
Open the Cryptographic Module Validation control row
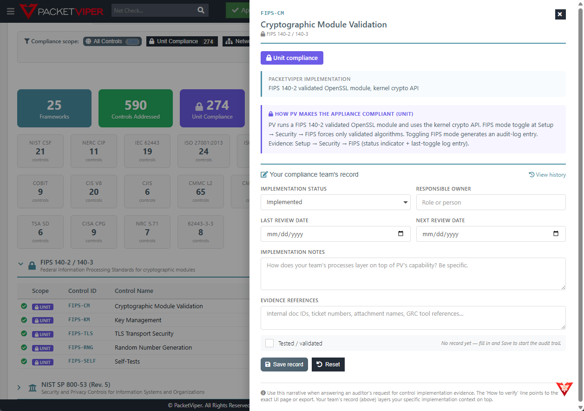pyautogui.click(x=133, y=306)
